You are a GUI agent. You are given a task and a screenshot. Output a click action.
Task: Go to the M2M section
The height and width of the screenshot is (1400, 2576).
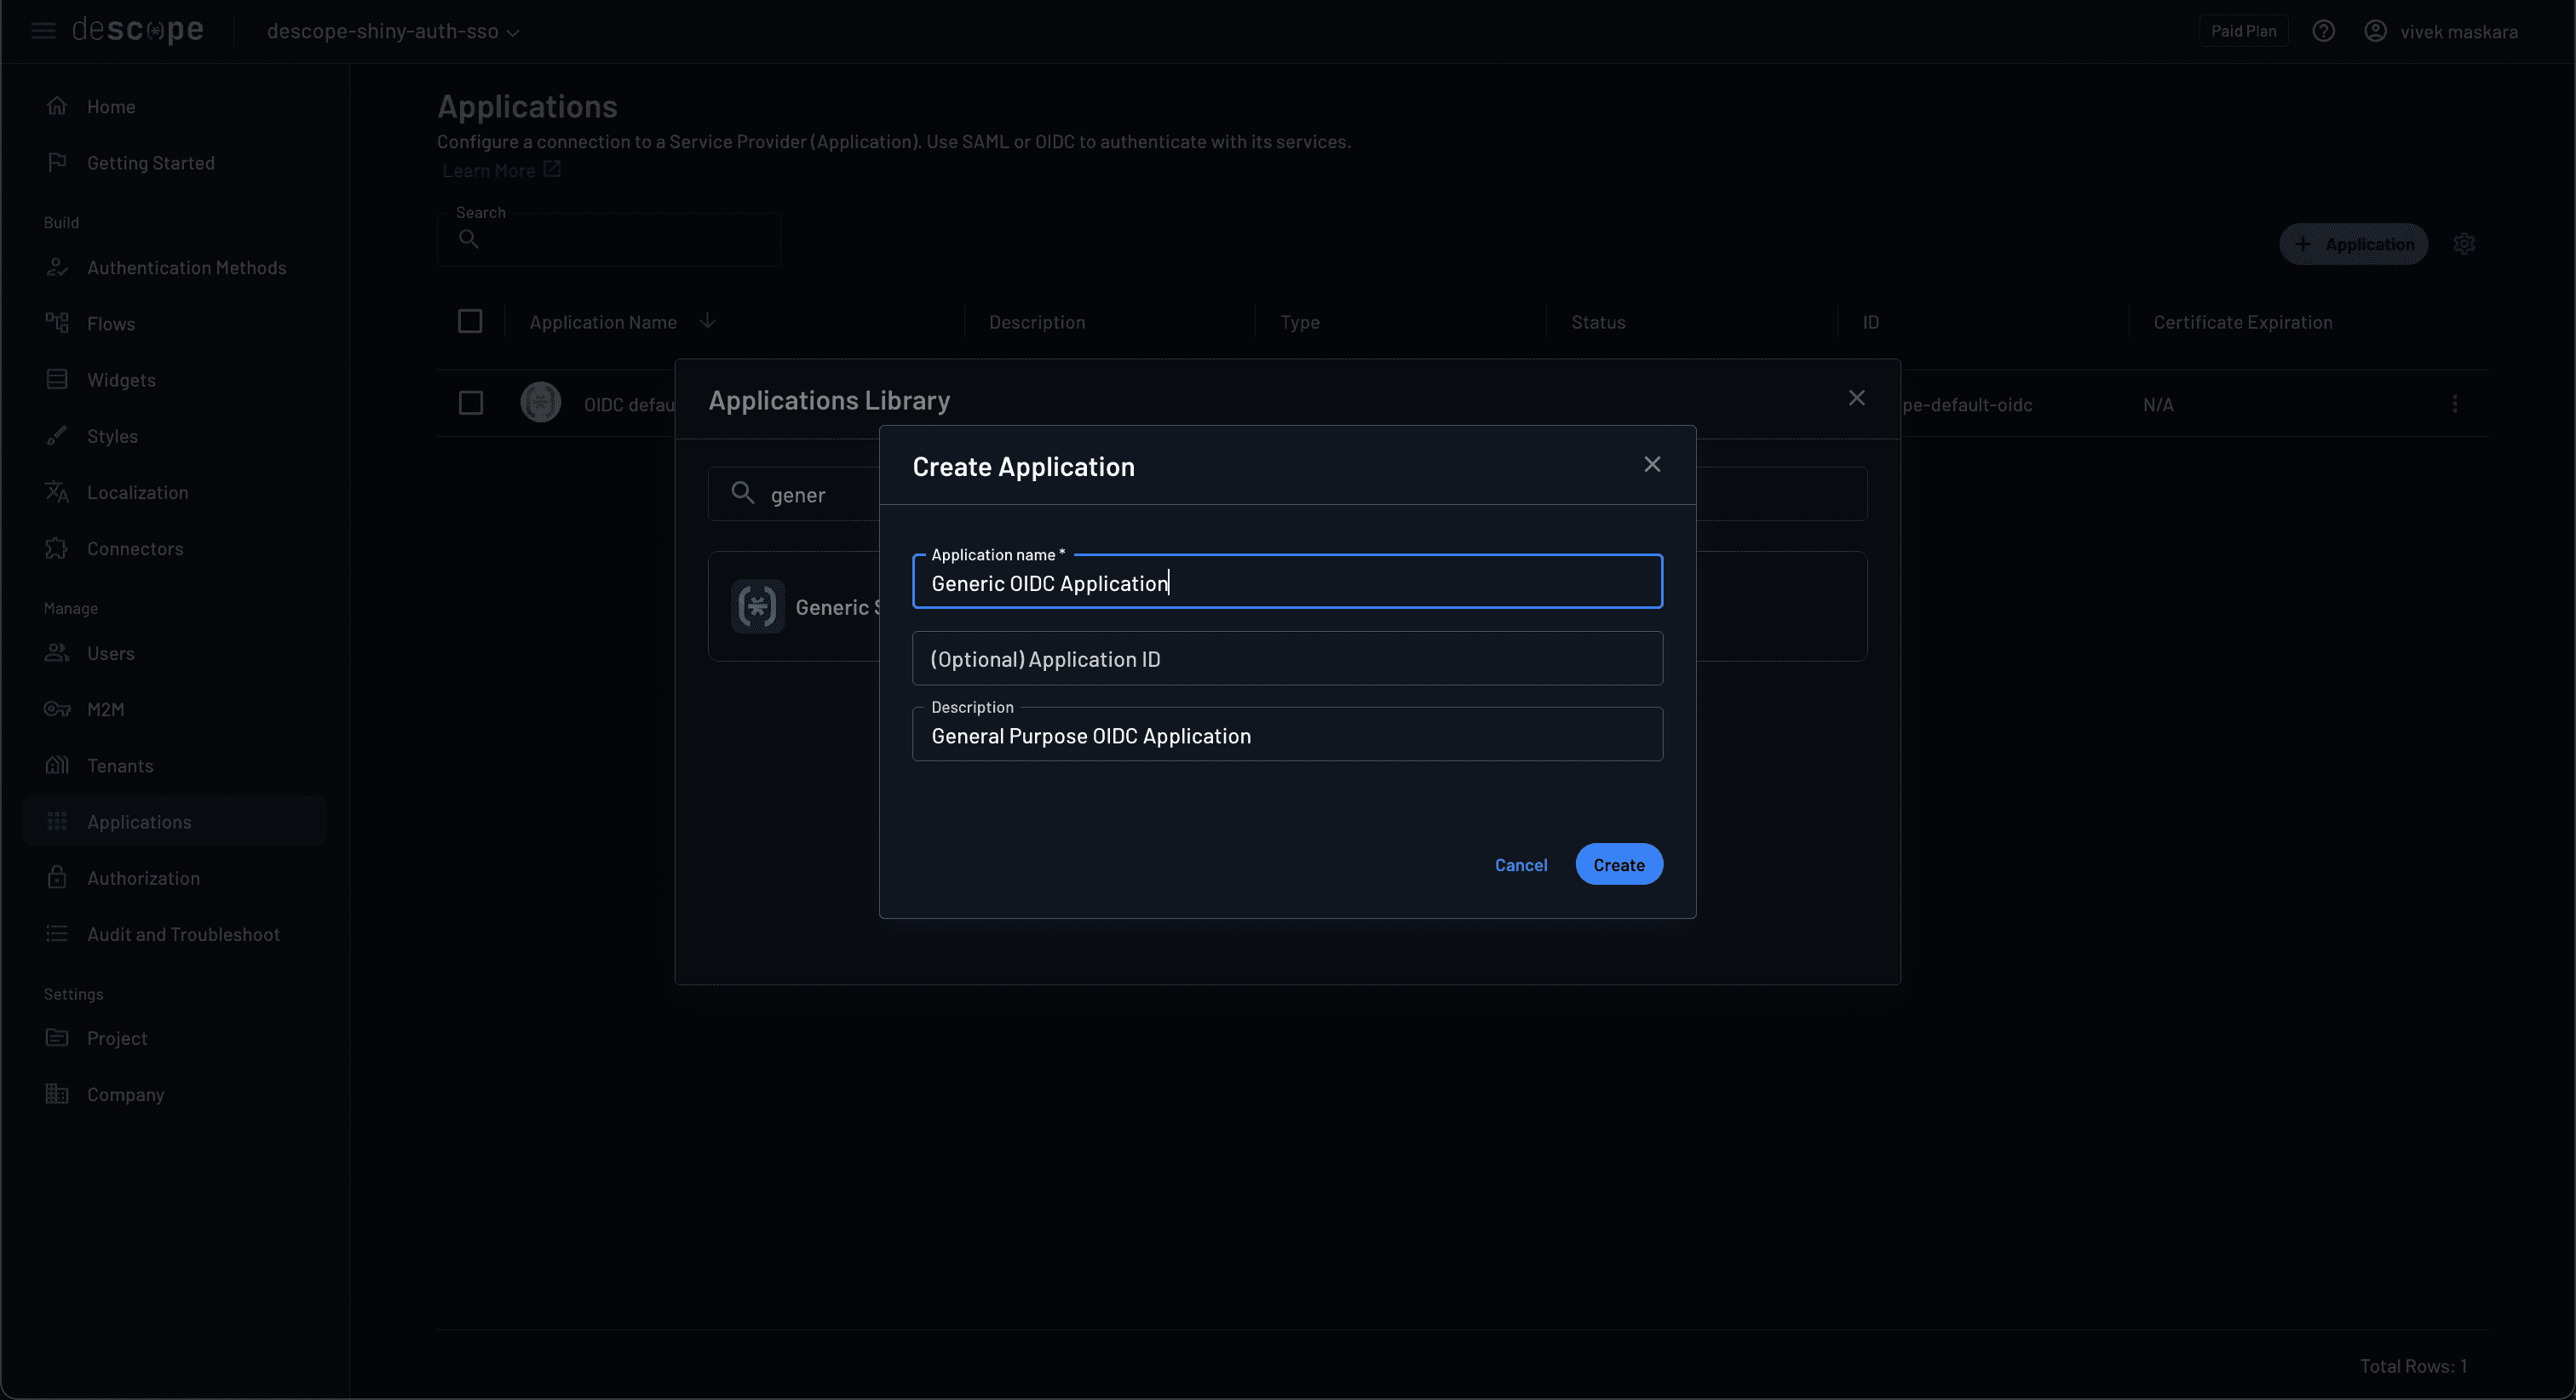(x=105, y=709)
